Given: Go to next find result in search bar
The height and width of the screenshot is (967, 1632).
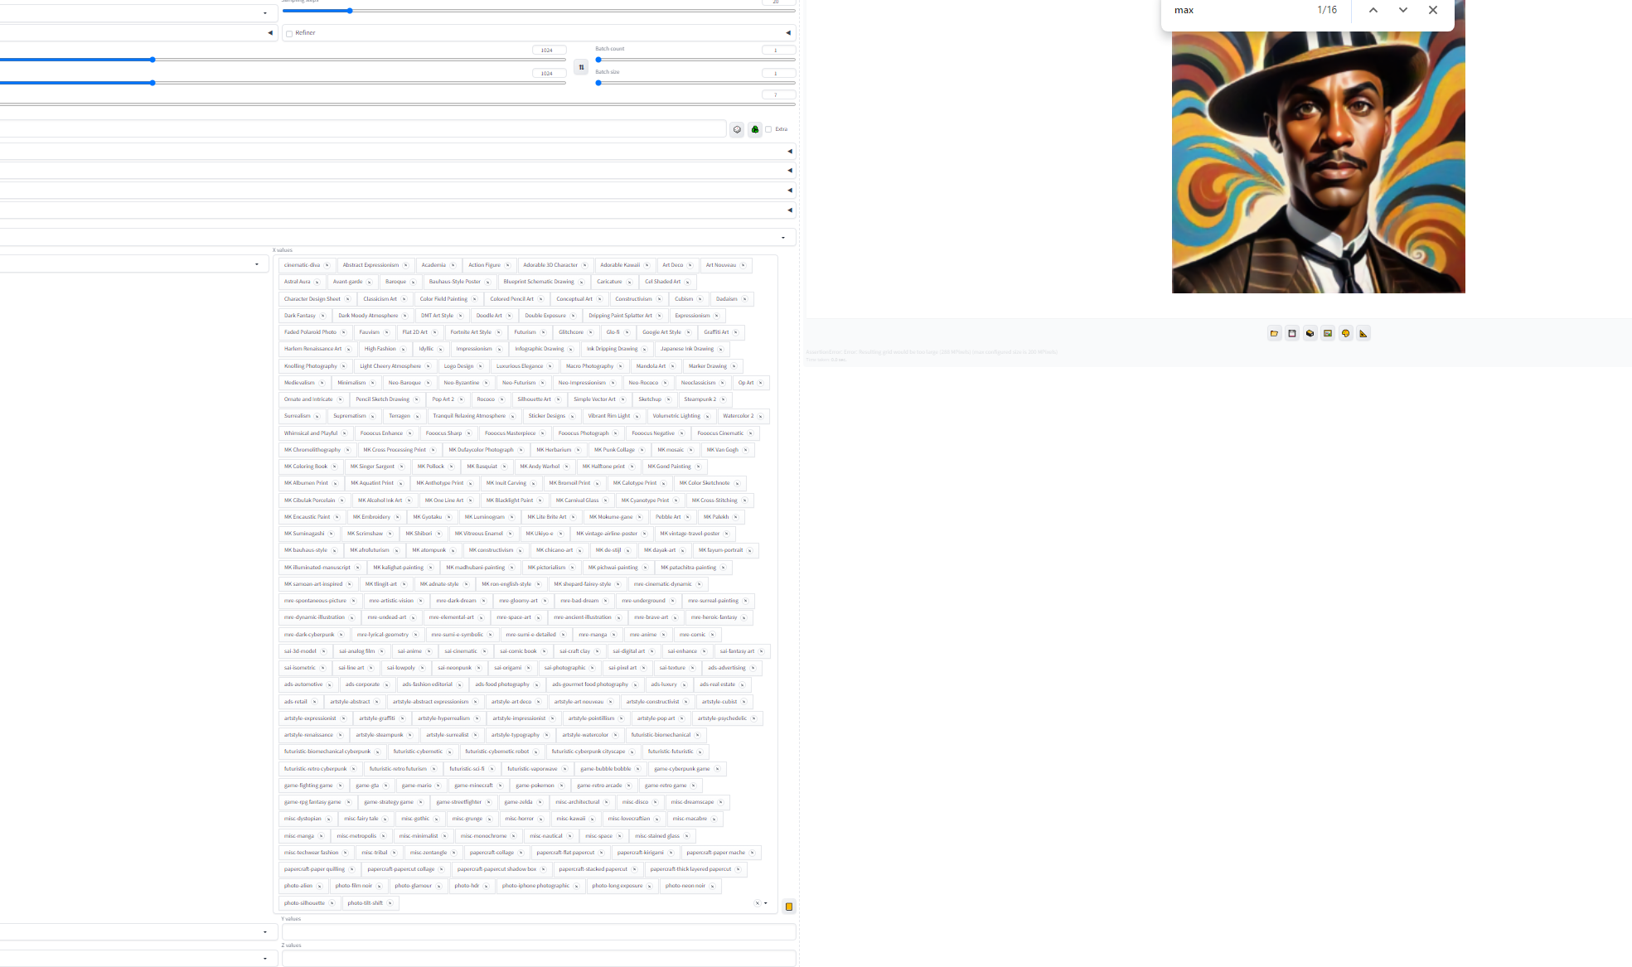Looking at the screenshot, I should pyautogui.click(x=1402, y=10).
